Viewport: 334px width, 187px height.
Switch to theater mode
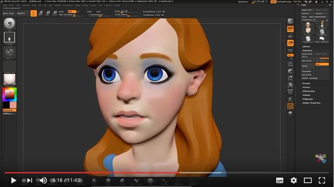308,180
